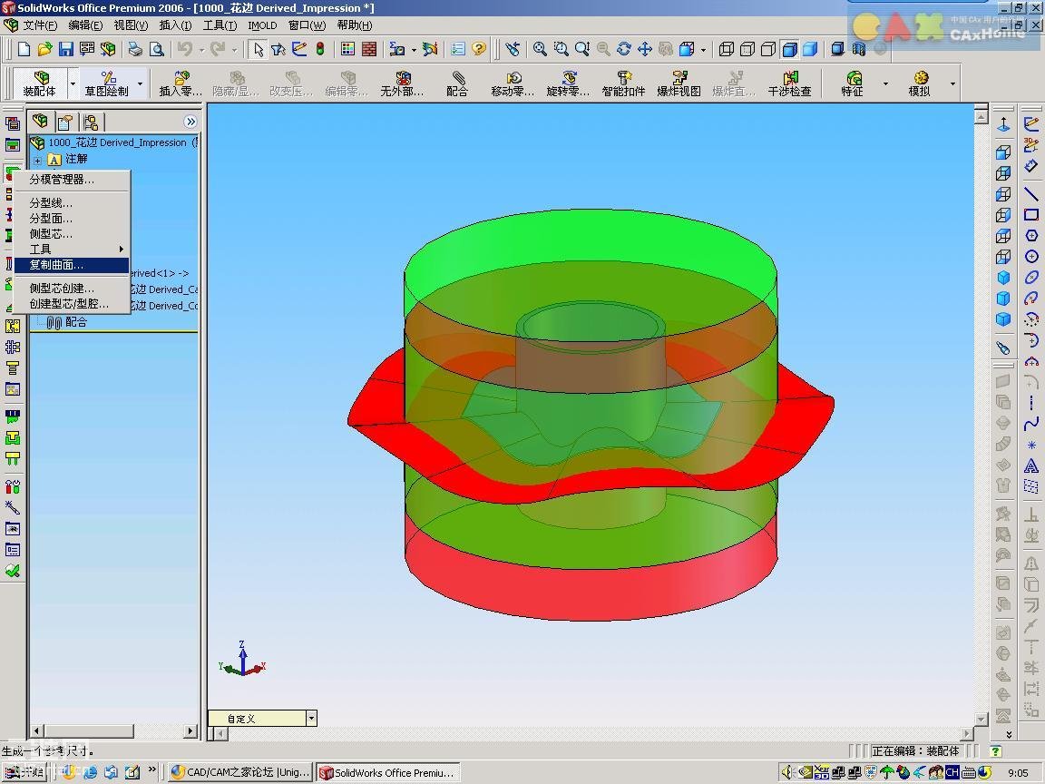
Task: Activate the Select arrow cursor tool
Action: click(x=258, y=49)
